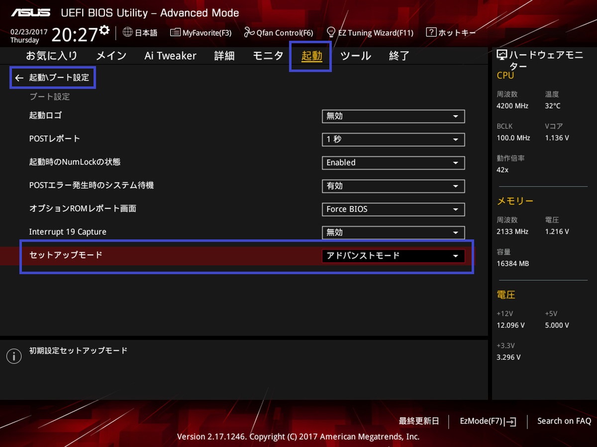Open the POSTエラー発生時のシステム待機 dropdown
Image resolution: width=597 pixels, height=447 pixels.
393,186
